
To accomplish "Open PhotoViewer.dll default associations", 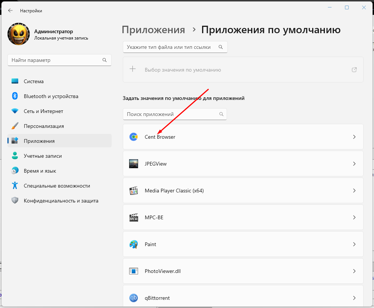I will click(x=243, y=271).
